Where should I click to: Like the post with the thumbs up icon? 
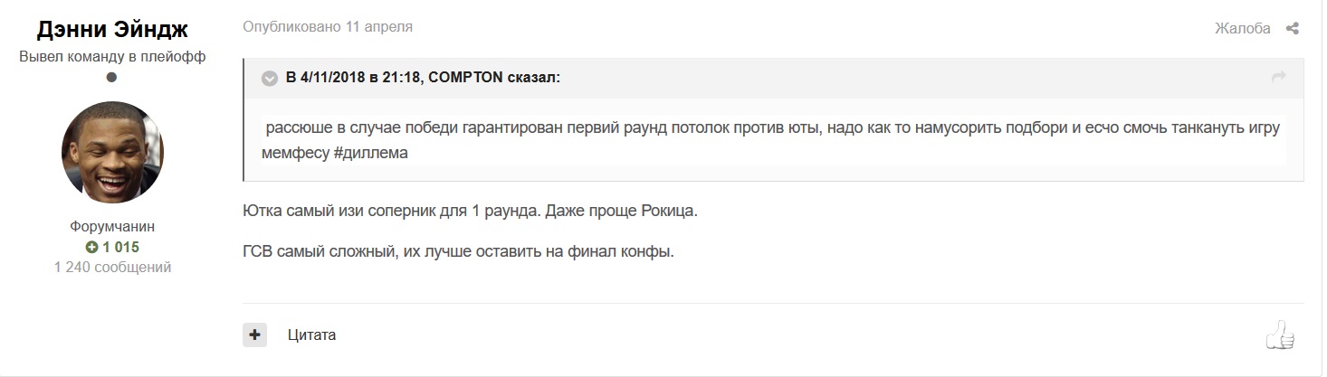point(1280,335)
